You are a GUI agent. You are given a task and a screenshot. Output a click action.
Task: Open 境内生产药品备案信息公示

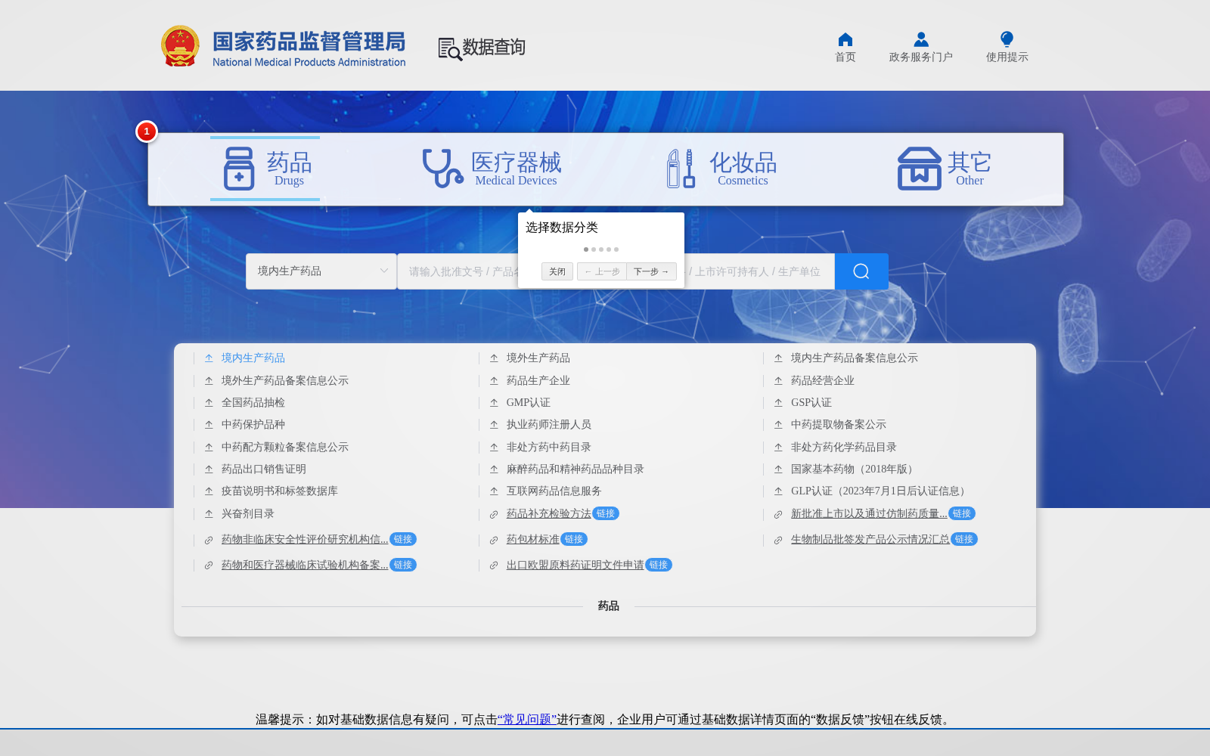[x=855, y=358]
